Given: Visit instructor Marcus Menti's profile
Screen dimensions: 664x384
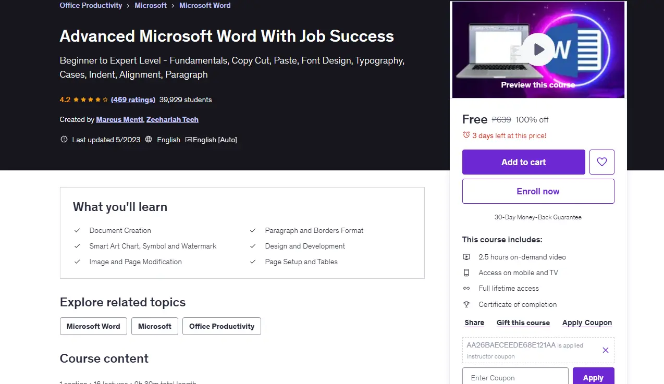Looking at the screenshot, I should (x=119, y=119).
